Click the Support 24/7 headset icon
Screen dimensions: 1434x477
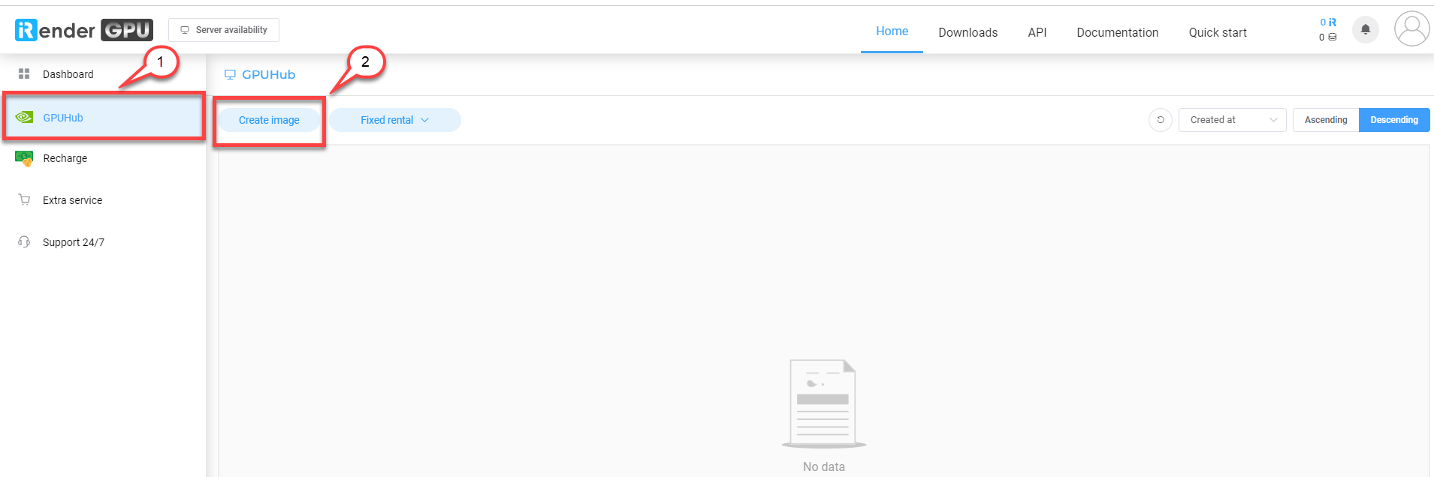pos(24,242)
